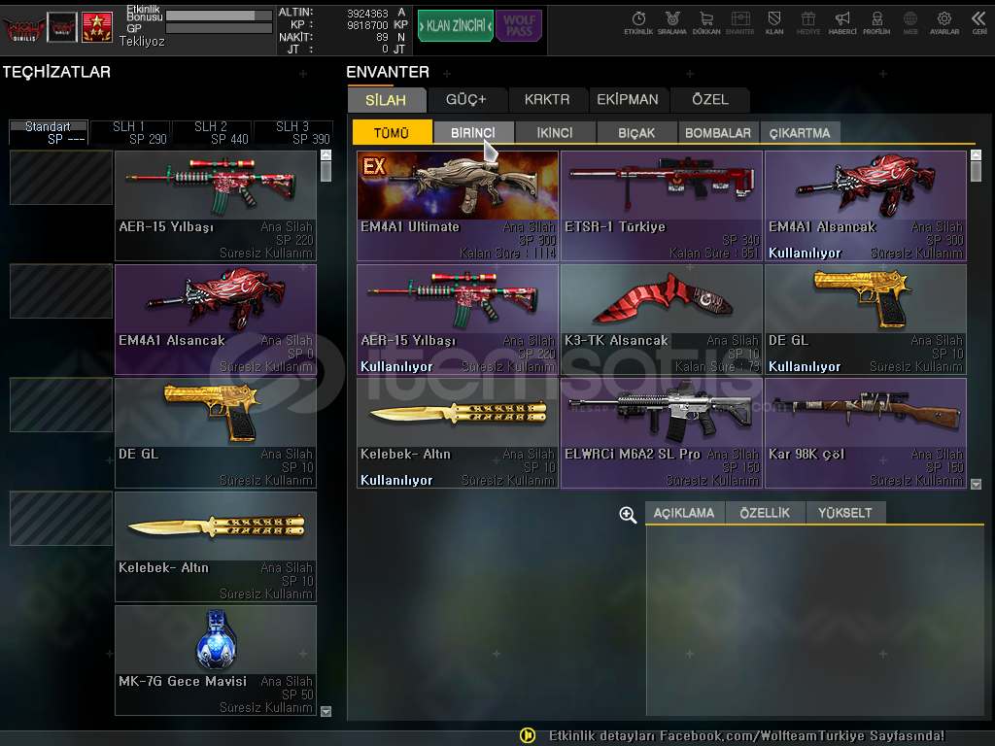This screenshot has height=746, width=995.
Task: Click the red star rank badge
Action: click(x=97, y=27)
